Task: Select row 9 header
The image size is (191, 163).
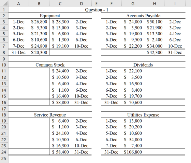Action: point(4,59)
